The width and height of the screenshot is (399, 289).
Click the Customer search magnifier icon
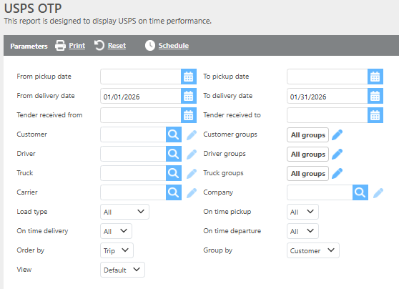pos(174,134)
